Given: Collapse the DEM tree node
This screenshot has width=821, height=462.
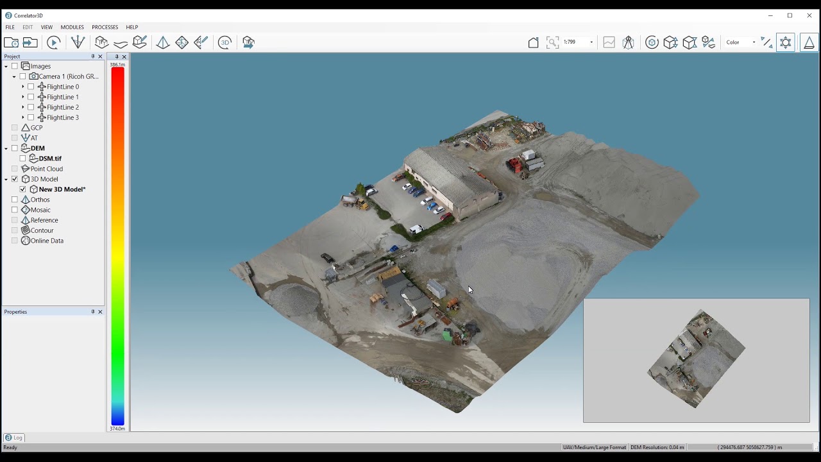Looking at the screenshot, I should point(6,148).
